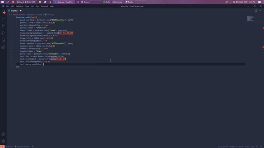Viewport: 264px width, 148px height.
Task: Click the line and column status indicator
Action: click(223, 147)
